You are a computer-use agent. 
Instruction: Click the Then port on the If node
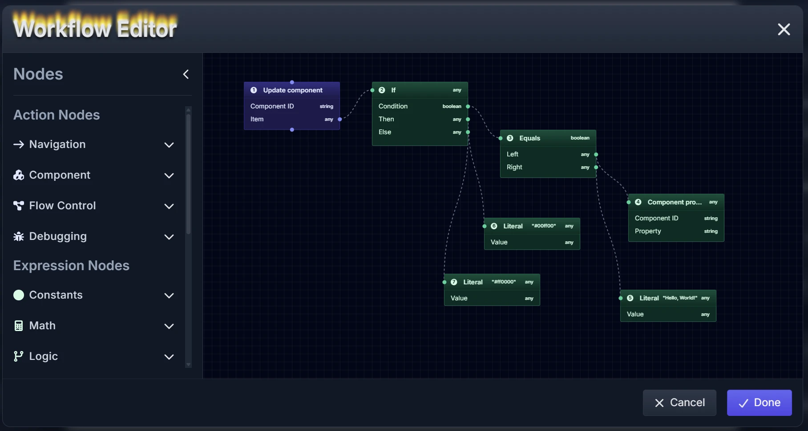(x=468, y=120)
